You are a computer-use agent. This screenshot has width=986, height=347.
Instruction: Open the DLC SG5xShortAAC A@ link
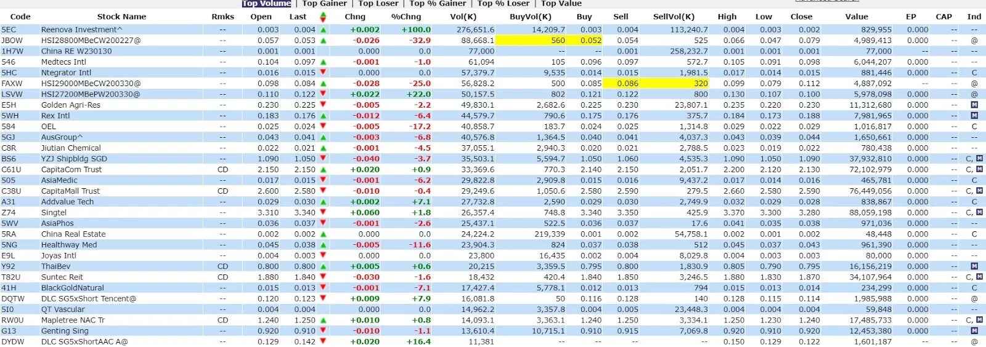coord(84,342)
